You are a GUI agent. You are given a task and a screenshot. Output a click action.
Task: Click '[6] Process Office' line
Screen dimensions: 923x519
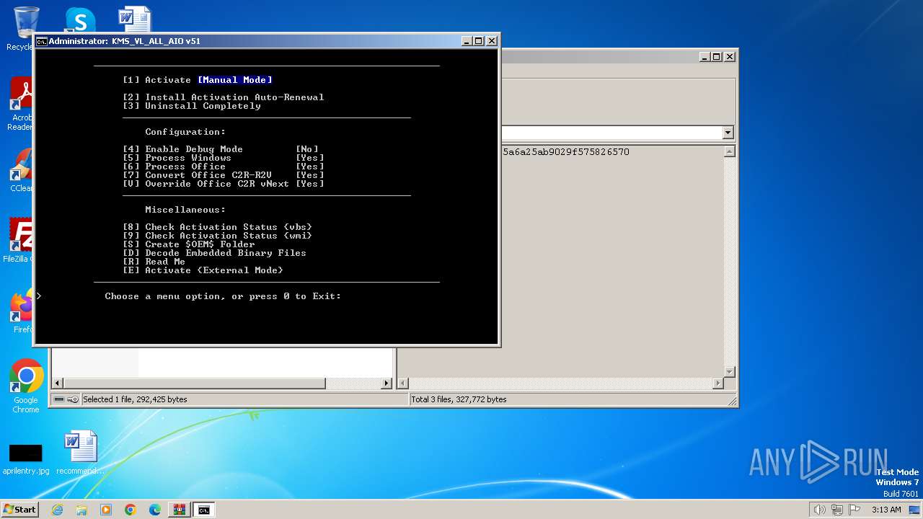224,167
